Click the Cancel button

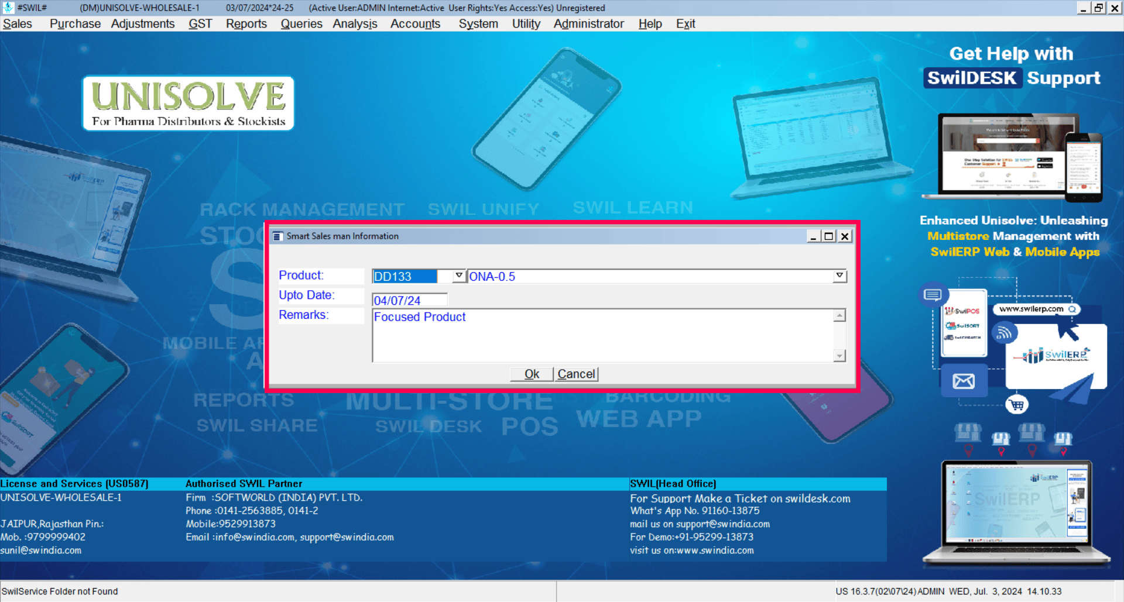coord(576,374)
